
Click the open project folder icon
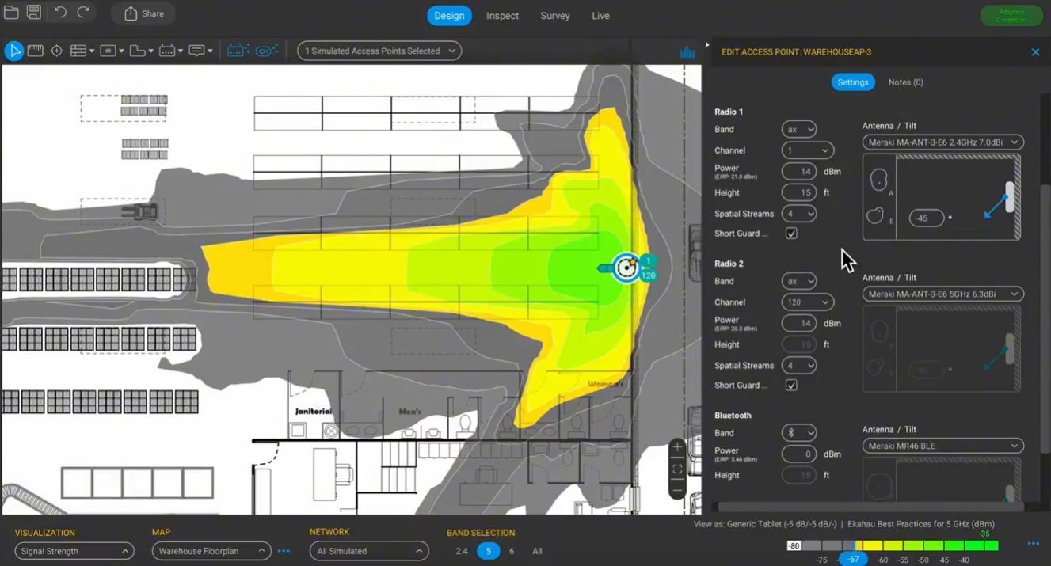coord(11,13)
